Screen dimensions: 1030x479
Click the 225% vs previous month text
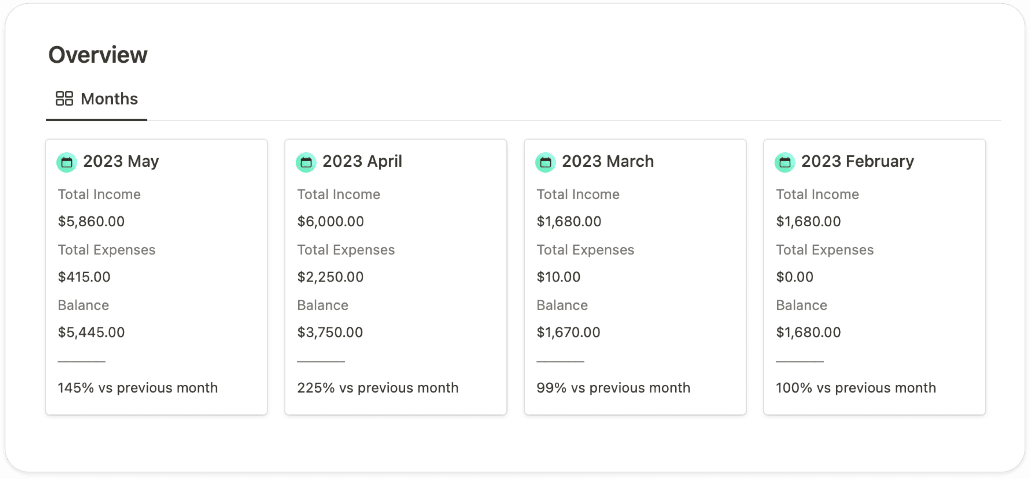coord(377,387)
